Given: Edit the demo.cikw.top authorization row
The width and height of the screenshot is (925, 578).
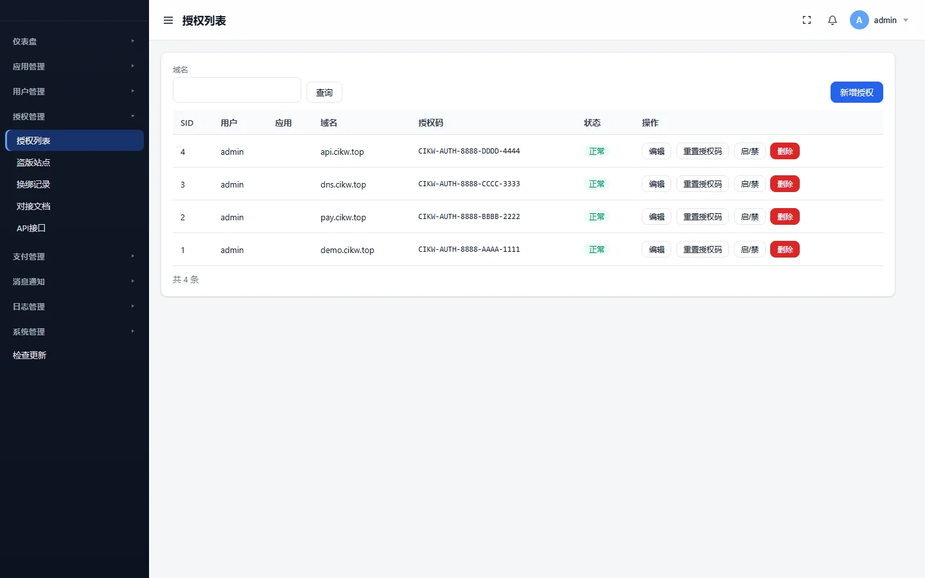Looking at the screenshot, I should [x=656, y=249].
